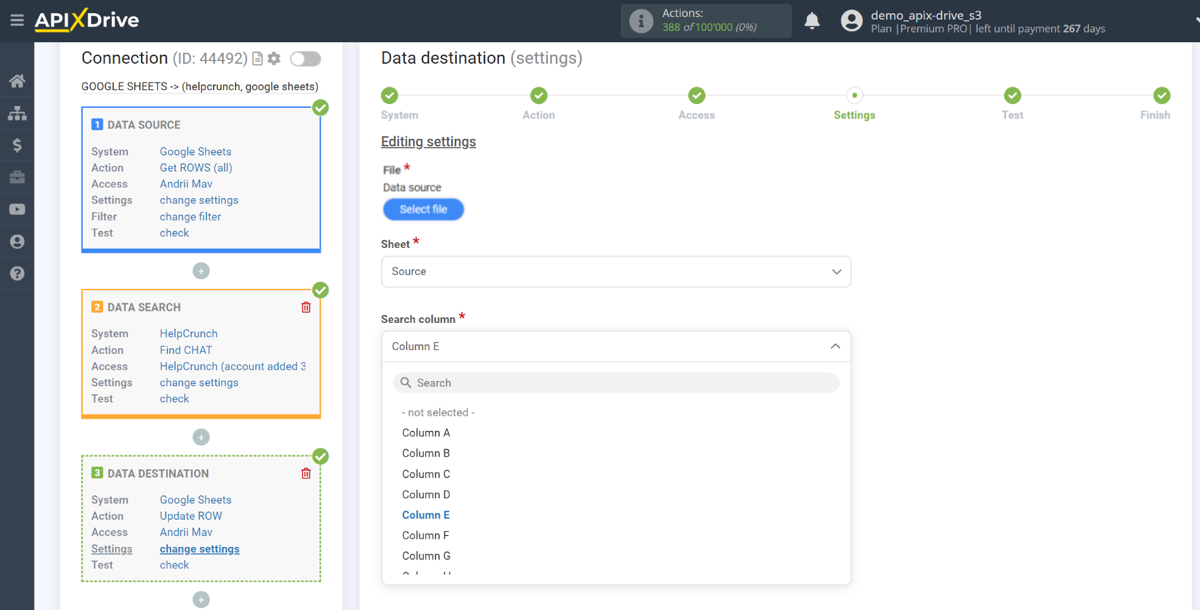Click the account avatar icon
Image resolution: width=1200 pixels, height=610 pixels.
(851, 21)
